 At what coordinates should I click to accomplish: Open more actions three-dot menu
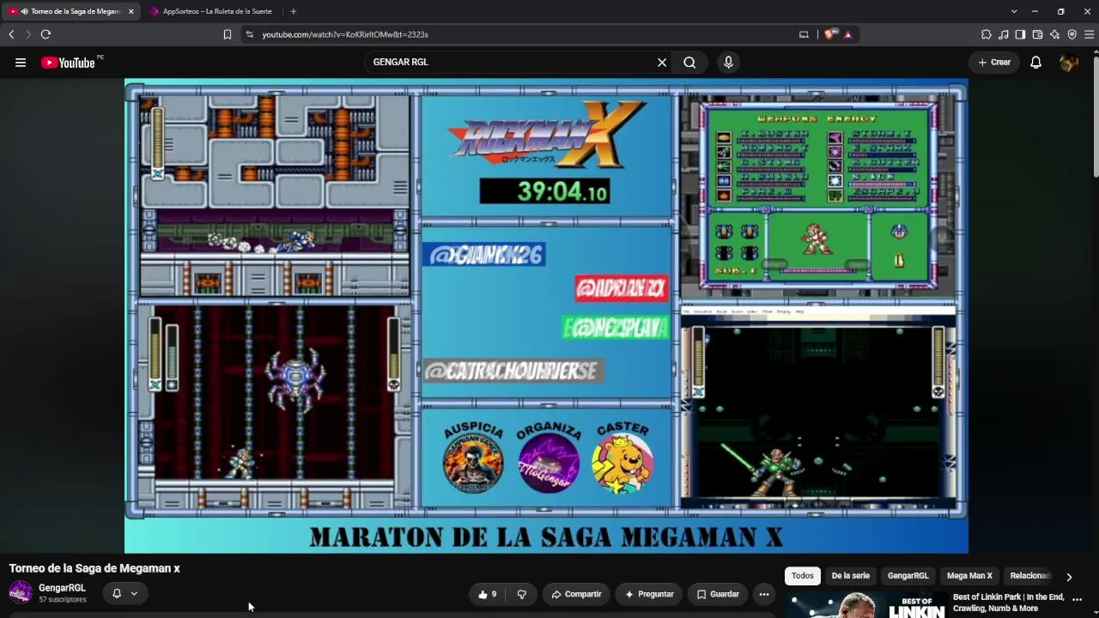tap(764, 594)
